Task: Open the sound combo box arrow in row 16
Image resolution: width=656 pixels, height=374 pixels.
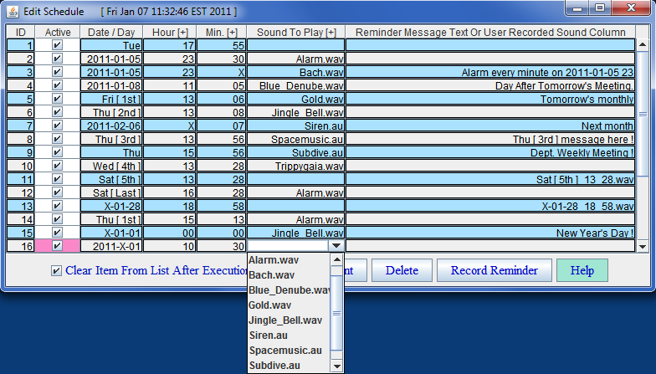Action: coord(336,246)
